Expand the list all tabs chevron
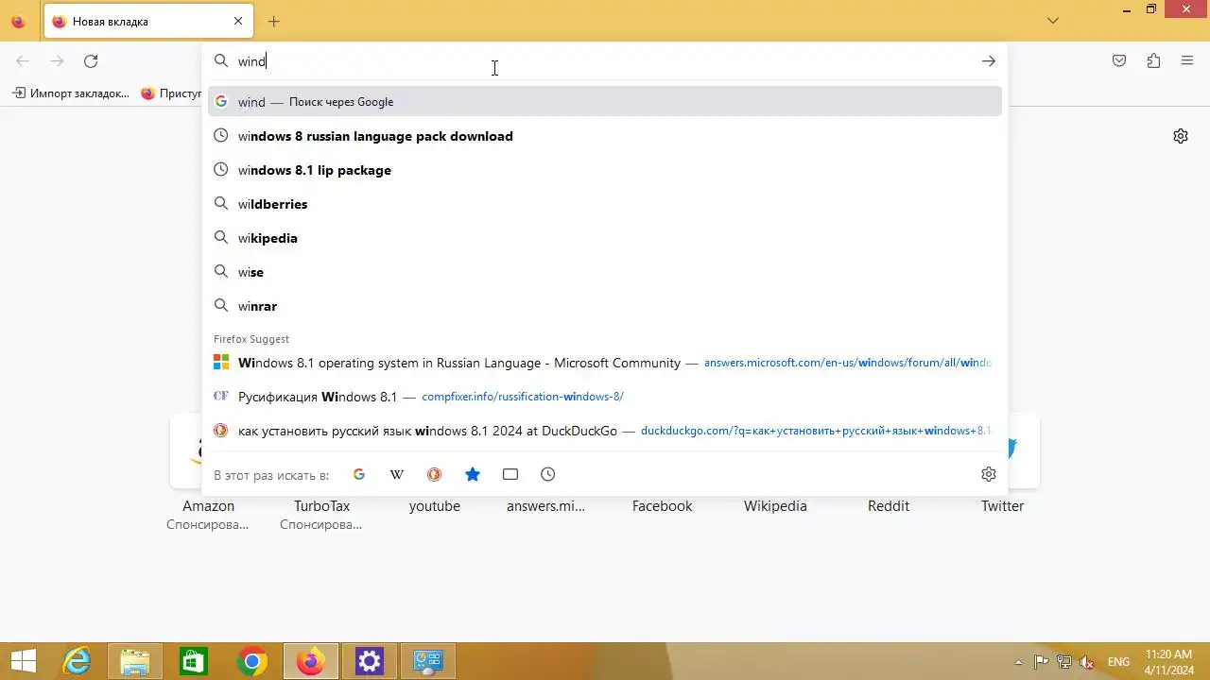Viewport: 1210px width, 680px height. (x=1053, y=21)
